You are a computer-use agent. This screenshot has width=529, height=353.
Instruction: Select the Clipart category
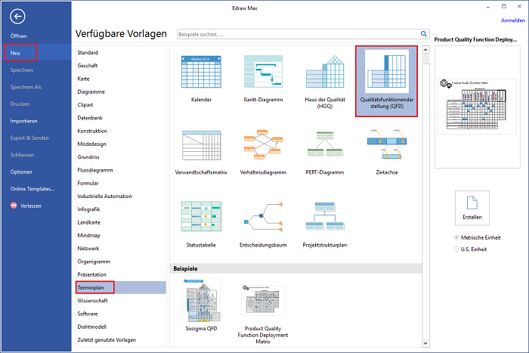tap(85, 104)
